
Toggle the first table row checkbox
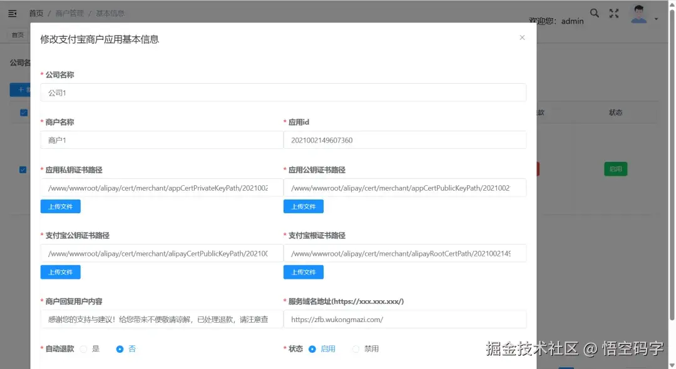[x=23, y=169]
